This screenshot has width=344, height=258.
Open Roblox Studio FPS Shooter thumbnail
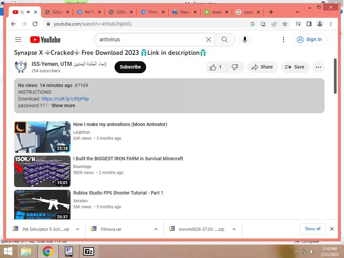click(42, 205)
